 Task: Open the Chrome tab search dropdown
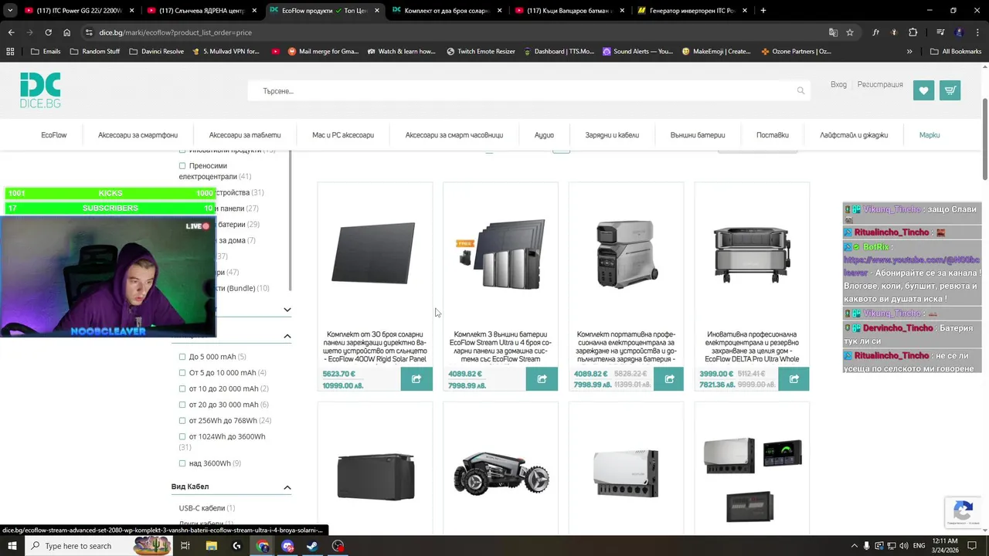coord(10,11)
